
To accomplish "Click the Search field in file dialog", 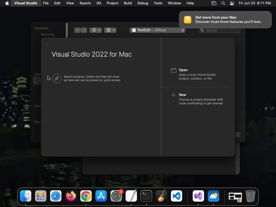I will [219, 30].
